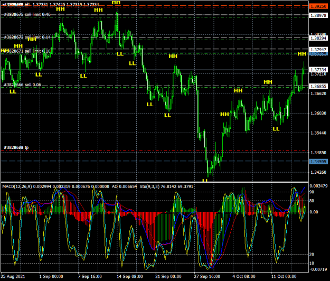The width and height of the screenshot is (330, 281).
Task: Click the 0.00 zero level on indicator scale
Action: coord(314,212)
